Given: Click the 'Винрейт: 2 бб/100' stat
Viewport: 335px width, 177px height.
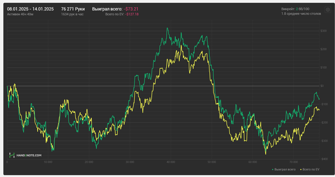Looking at the screenshot, I should click(x=295, y=9).
